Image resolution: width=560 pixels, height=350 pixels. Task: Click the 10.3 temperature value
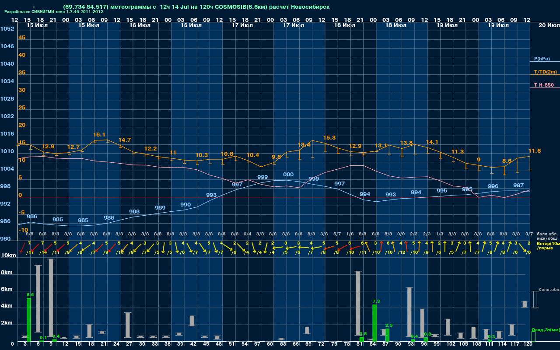coord(202,155)
